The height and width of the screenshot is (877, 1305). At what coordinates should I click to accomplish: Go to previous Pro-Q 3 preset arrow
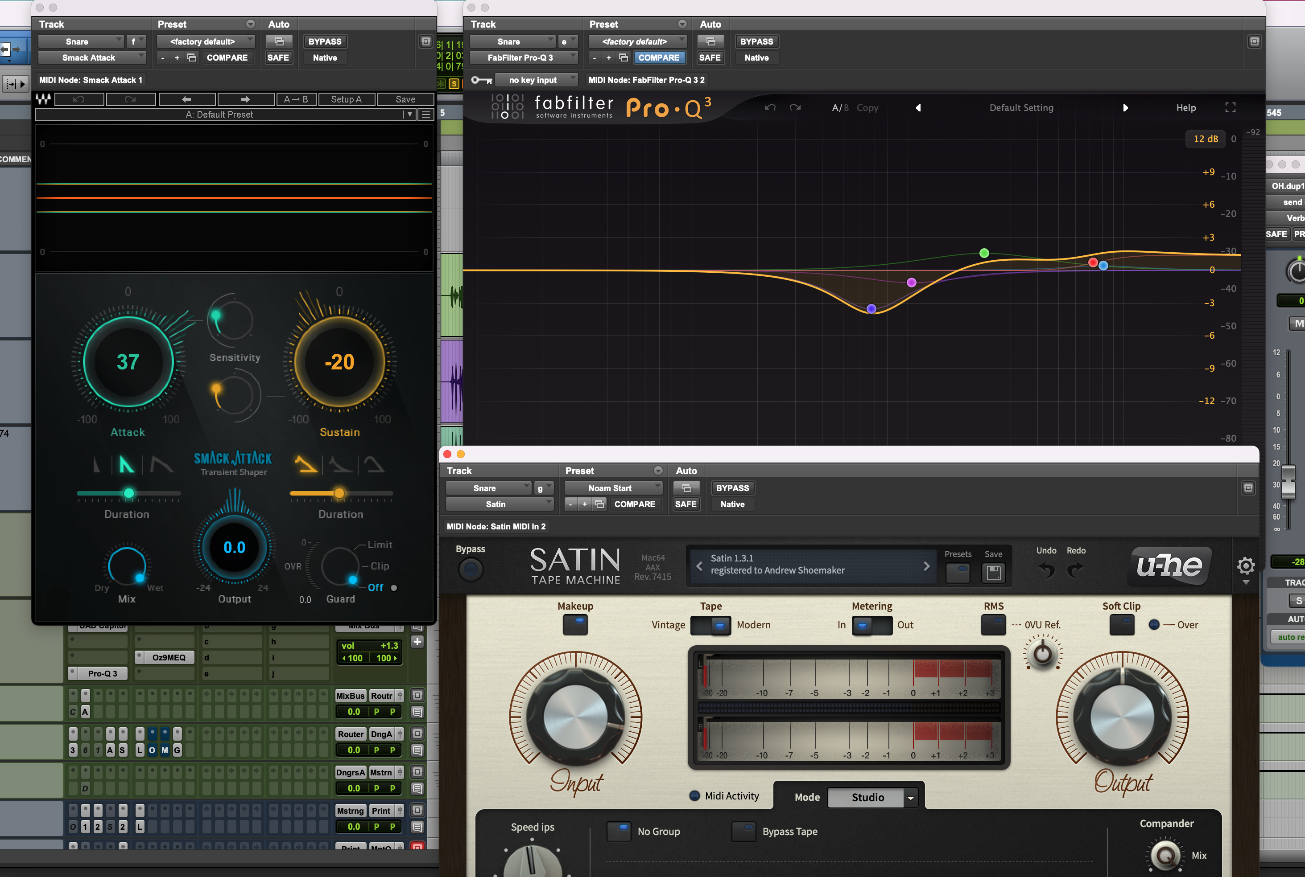[x=918, y=108]
